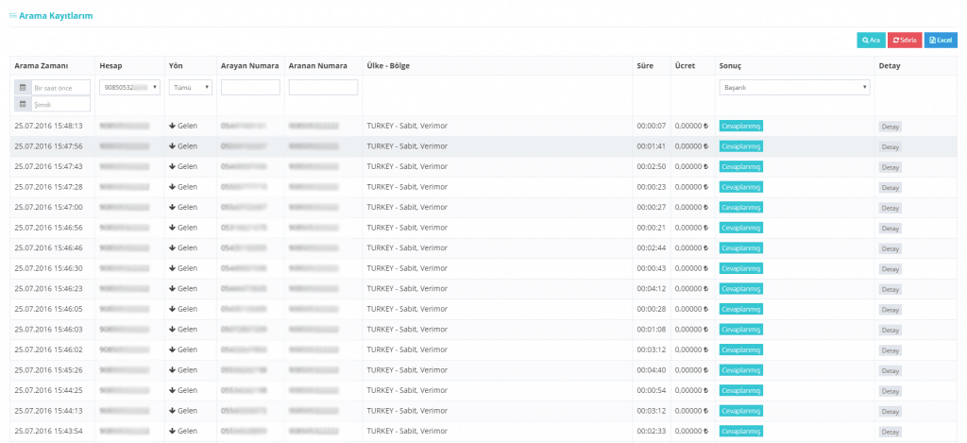Click the Gelen arrow icon on the 15:46:56 row

click(x=173, y=228)
